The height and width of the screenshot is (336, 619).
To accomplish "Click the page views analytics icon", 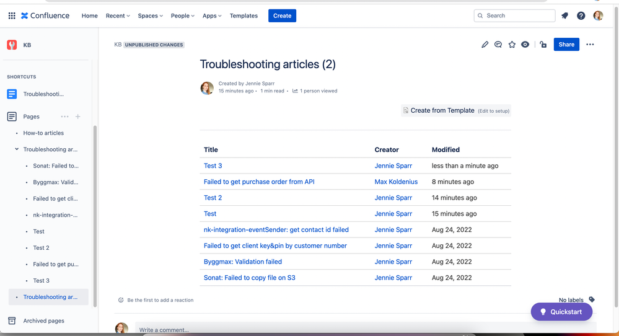I will click(295, 91).
